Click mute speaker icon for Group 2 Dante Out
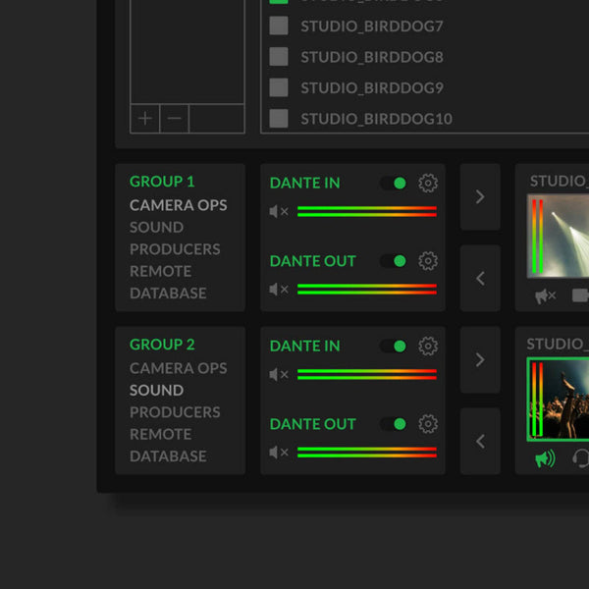Viewport: 589px width, 589px height. pyautogui.click(x=279, y=453)
